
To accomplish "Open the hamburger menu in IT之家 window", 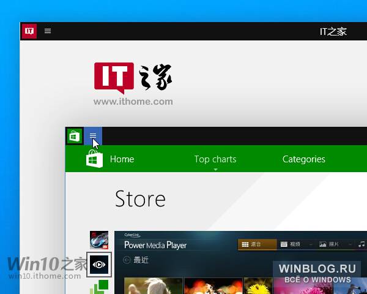I will (x=48, y=31).
